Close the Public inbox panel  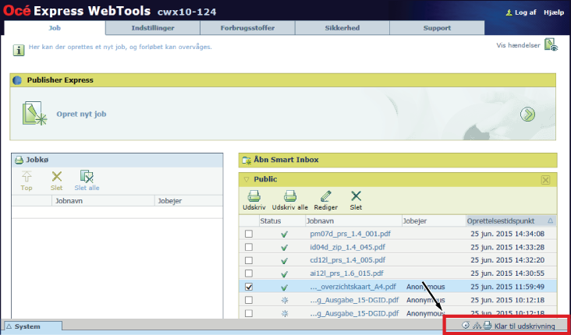pyautogui.click(x=545, y=180)
